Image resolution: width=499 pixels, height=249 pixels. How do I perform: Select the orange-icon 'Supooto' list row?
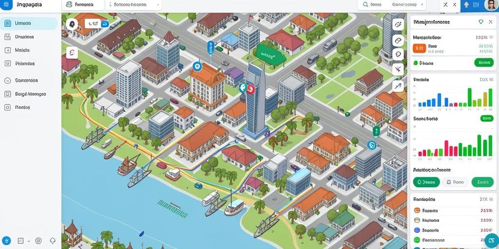pyautogui.click(x=453, y=210)
